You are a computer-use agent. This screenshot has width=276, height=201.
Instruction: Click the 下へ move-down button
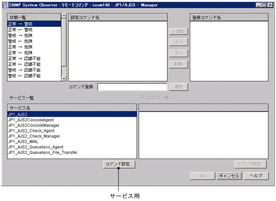(x=179, y=53)
